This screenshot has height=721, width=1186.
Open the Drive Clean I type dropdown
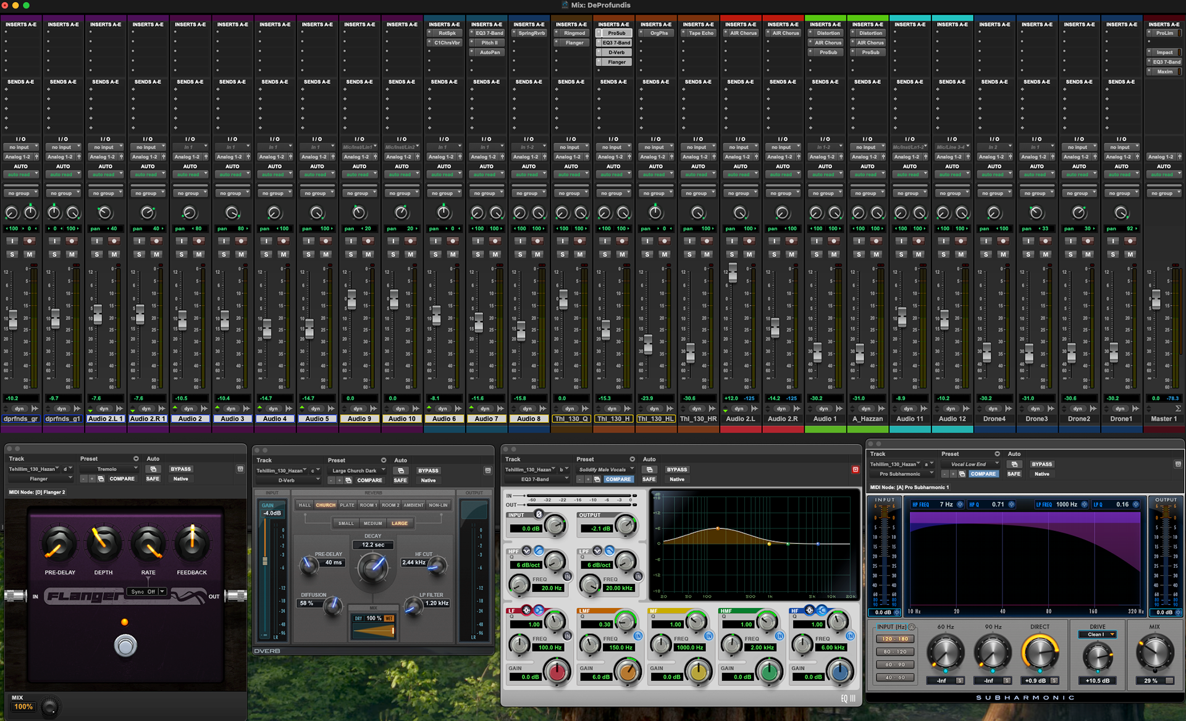(x=1098, y=635)
